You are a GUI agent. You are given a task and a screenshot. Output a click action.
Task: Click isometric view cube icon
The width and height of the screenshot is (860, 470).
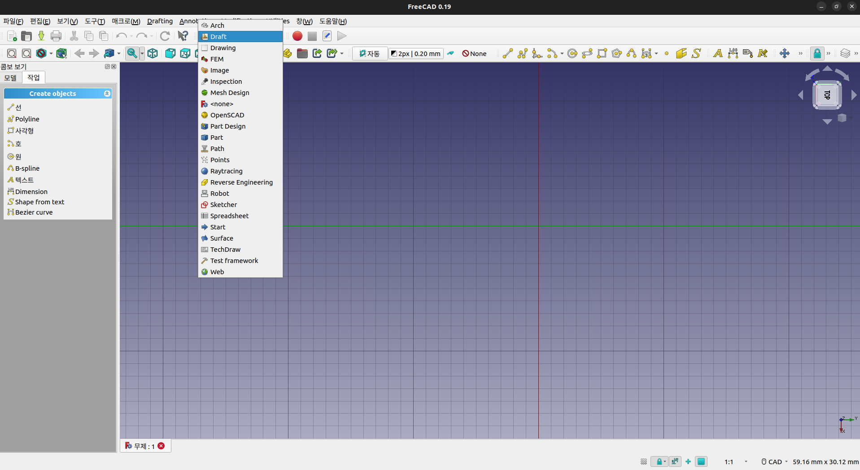click(x=153, y=54)
